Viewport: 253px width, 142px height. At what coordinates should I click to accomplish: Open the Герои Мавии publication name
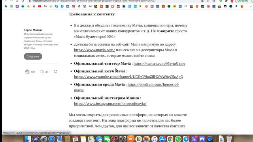click(33, 30)
